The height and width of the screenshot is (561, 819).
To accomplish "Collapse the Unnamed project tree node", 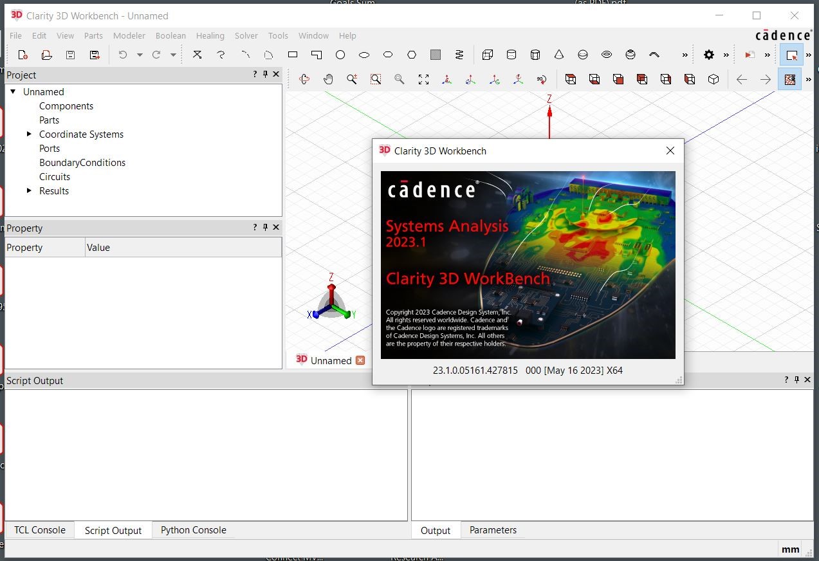I will tap(13, 92).
